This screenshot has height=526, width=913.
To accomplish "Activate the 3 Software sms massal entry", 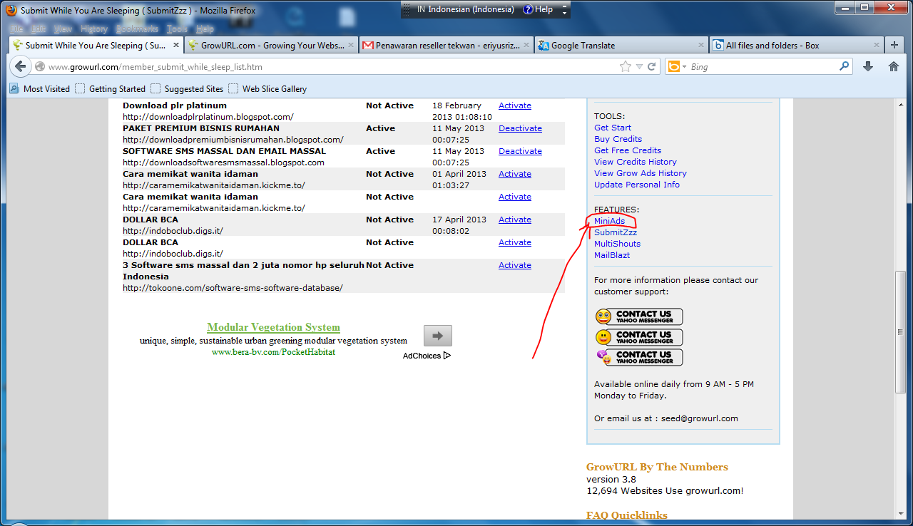I will tap(514, 265).
